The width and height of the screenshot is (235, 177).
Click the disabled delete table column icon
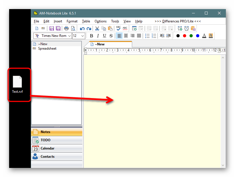(171, 28)
